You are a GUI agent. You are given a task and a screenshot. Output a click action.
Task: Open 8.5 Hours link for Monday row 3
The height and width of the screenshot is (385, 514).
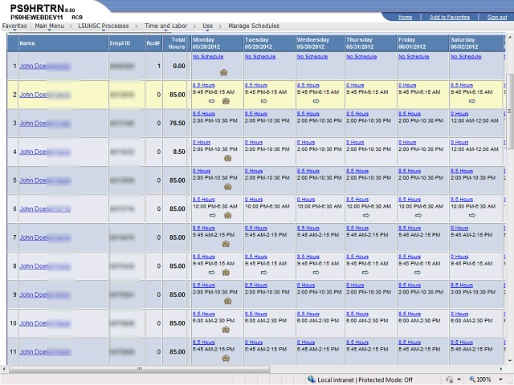point(203,114)
